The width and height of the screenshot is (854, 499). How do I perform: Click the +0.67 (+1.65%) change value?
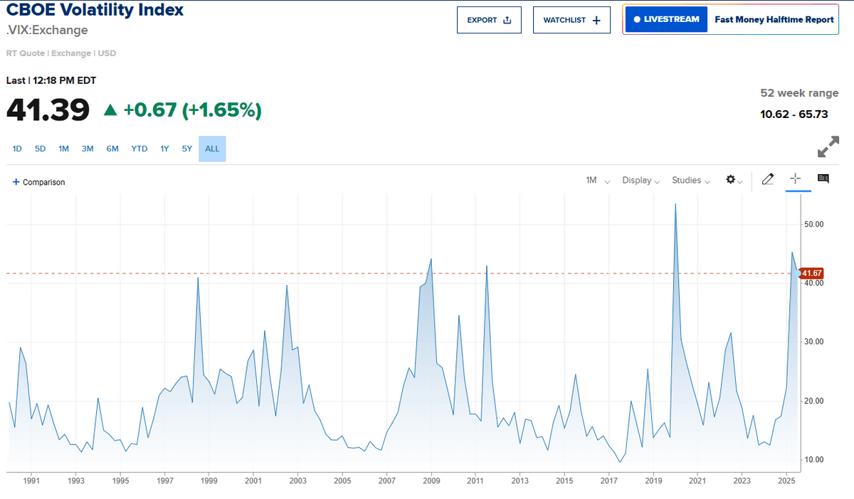(192, 110)
